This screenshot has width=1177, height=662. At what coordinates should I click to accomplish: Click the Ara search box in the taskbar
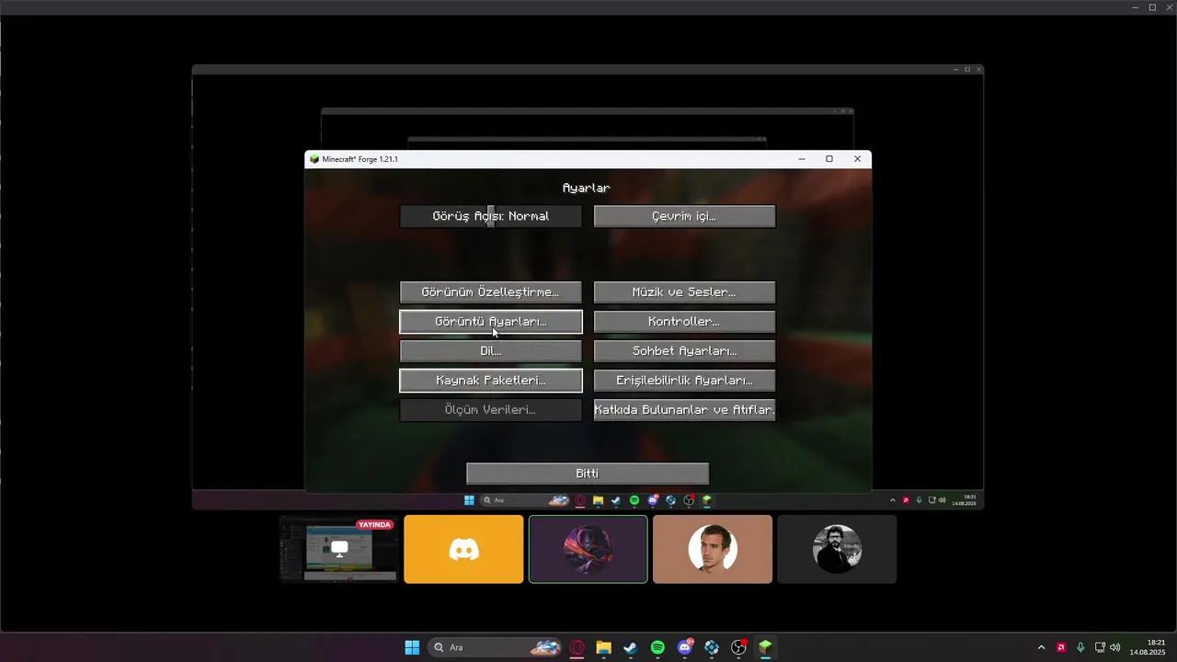497,647
